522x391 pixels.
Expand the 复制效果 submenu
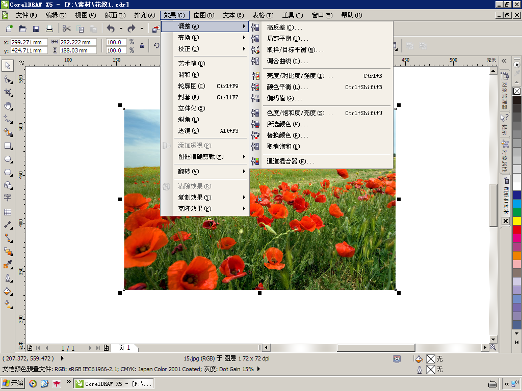[x=205, y=198]
